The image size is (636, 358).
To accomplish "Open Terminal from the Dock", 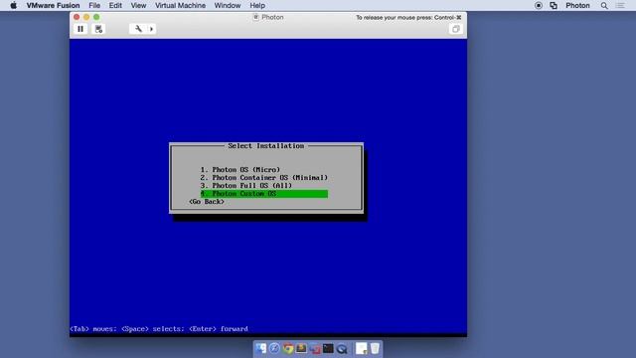I will point(328,348).
